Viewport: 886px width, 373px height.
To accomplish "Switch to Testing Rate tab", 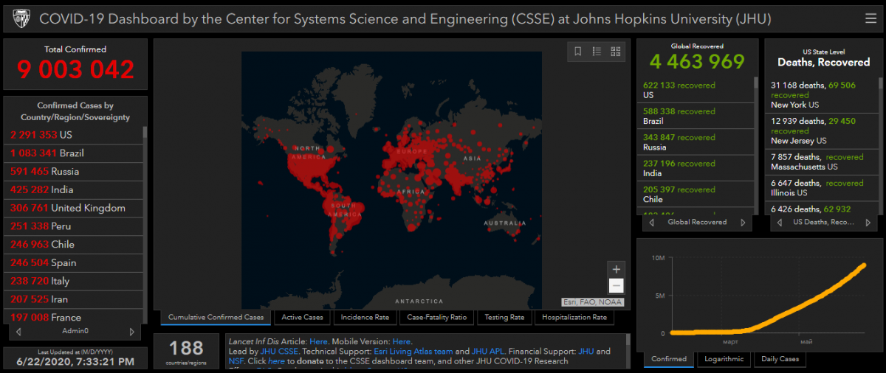I will (504, 317).
